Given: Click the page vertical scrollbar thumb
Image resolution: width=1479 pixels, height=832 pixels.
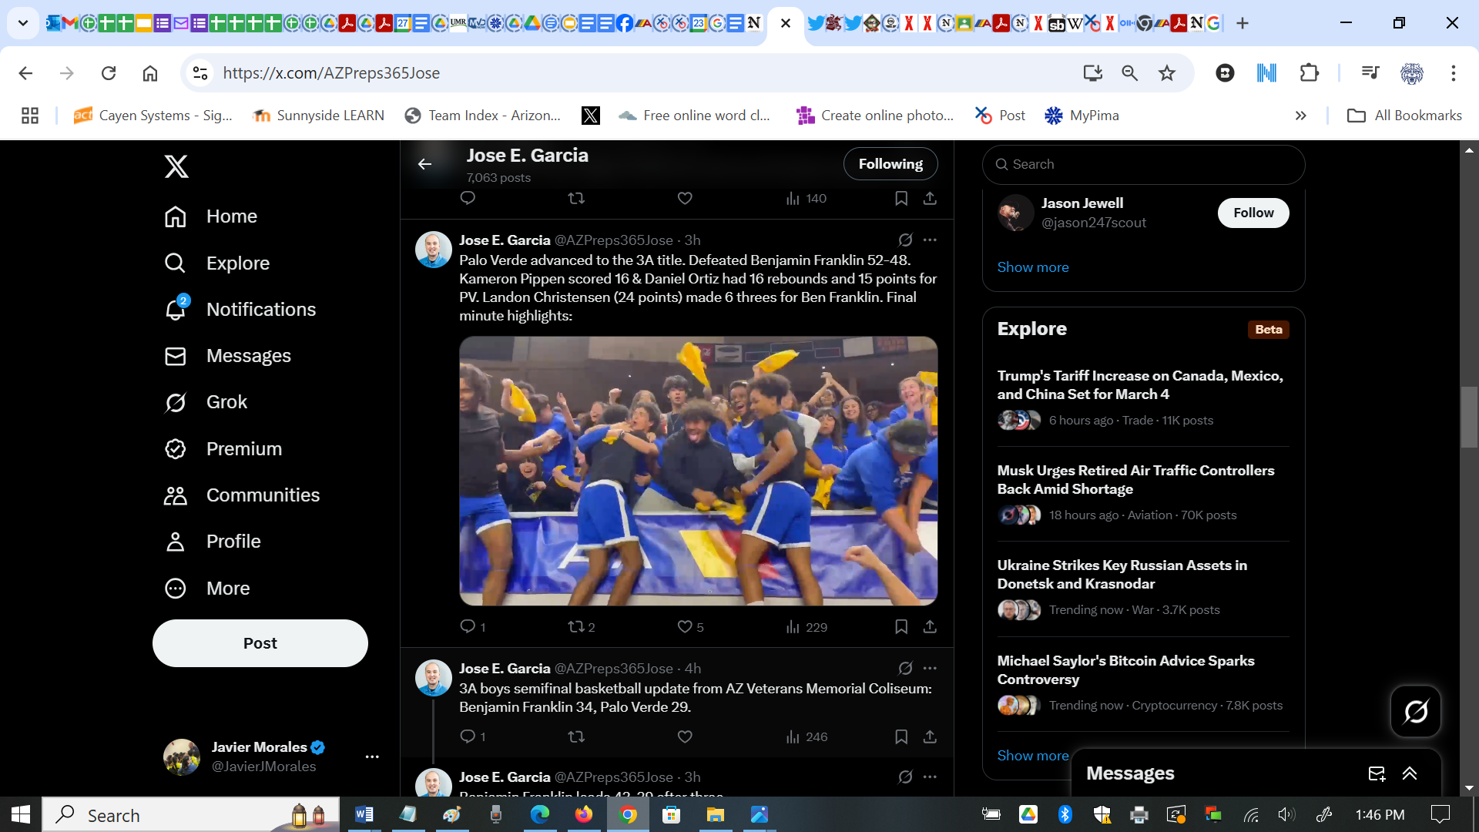Looking at the screenshot, I should (1468, 416).
